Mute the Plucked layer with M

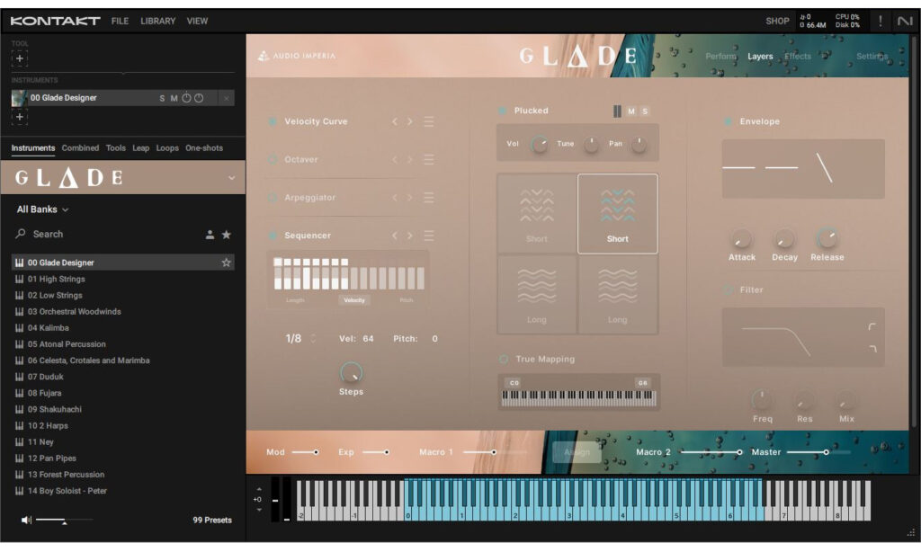631,111
